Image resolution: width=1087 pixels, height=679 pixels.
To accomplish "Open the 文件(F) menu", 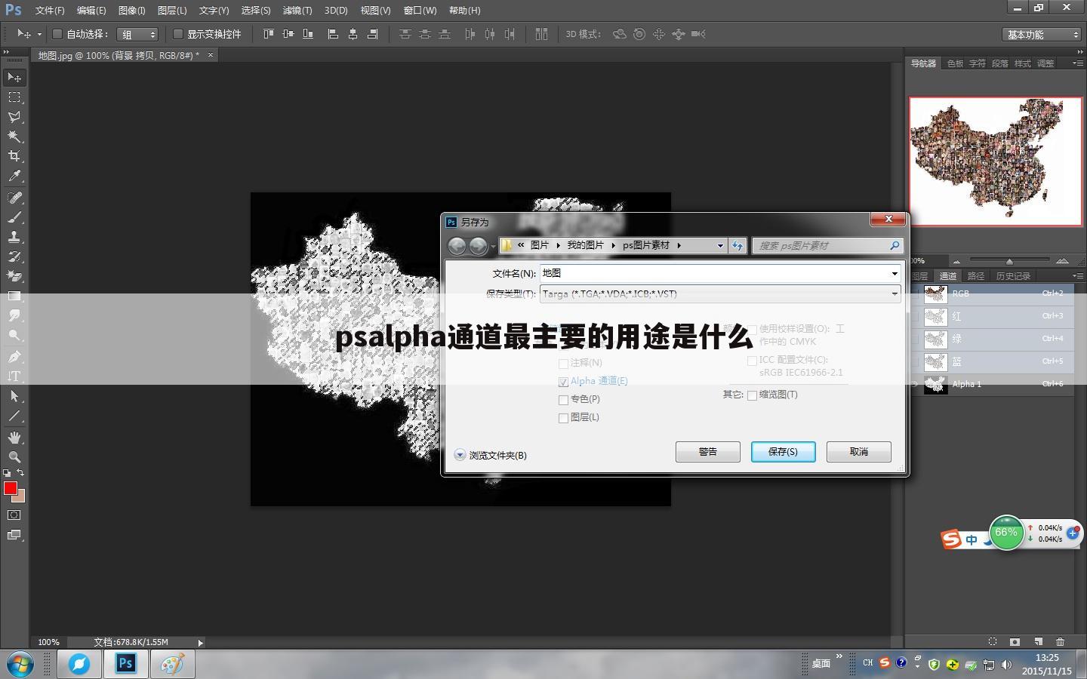I will pos(50,10).
